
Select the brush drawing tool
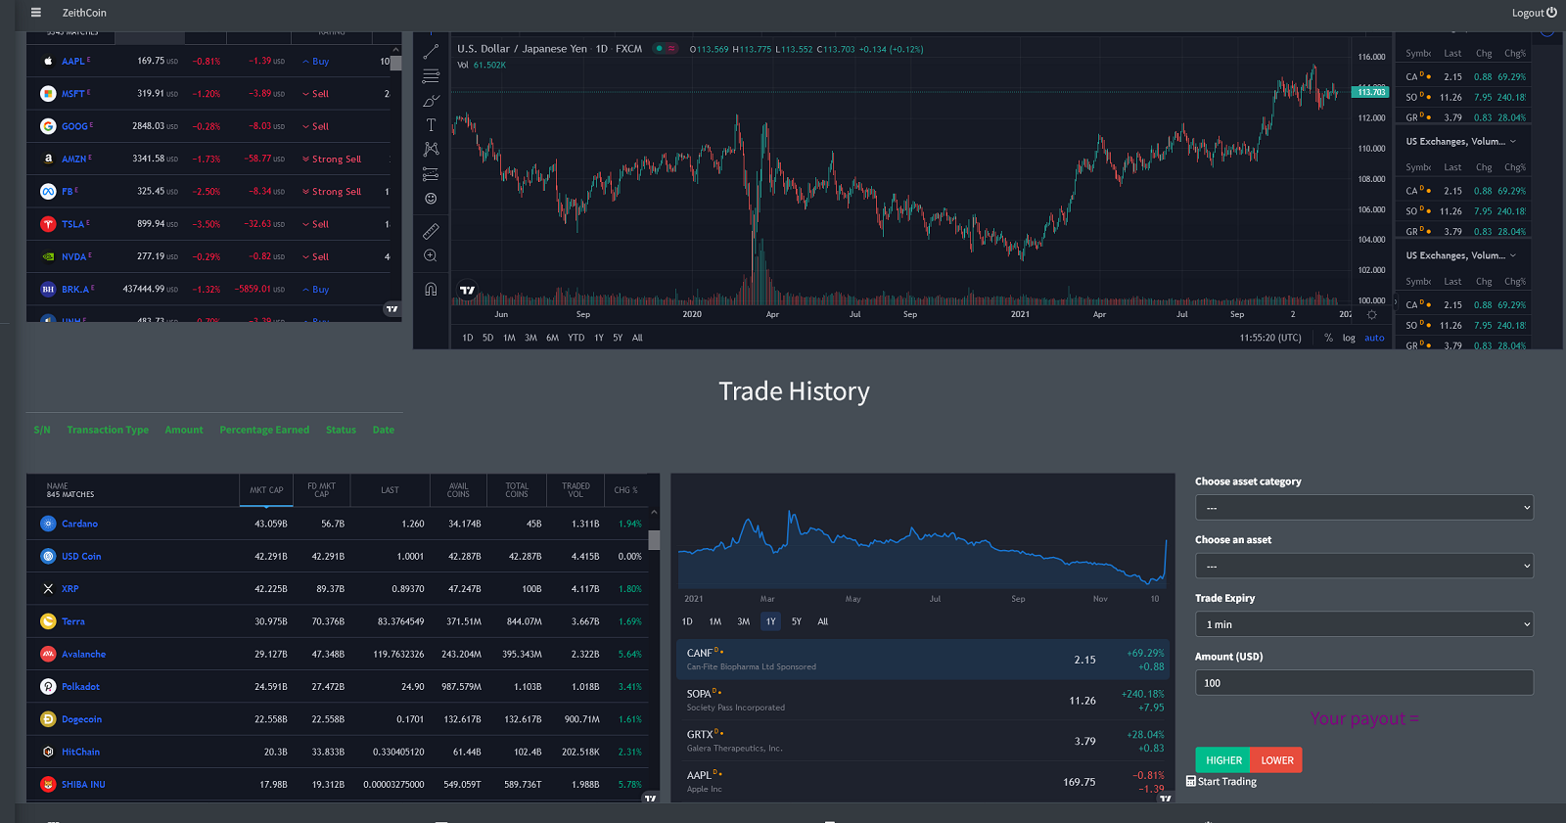point(431,101)
